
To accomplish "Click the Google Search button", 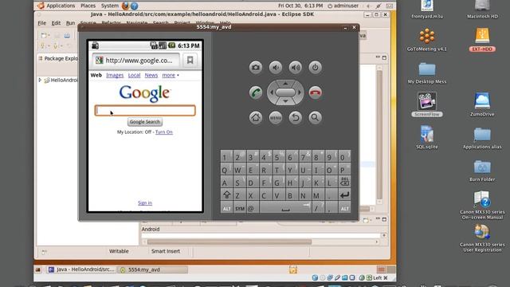I will [x=145, y=122].
